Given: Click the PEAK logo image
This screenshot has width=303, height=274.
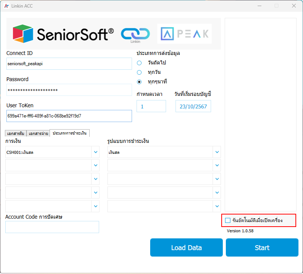Looking at the screenshot, I should coord(185,34).
